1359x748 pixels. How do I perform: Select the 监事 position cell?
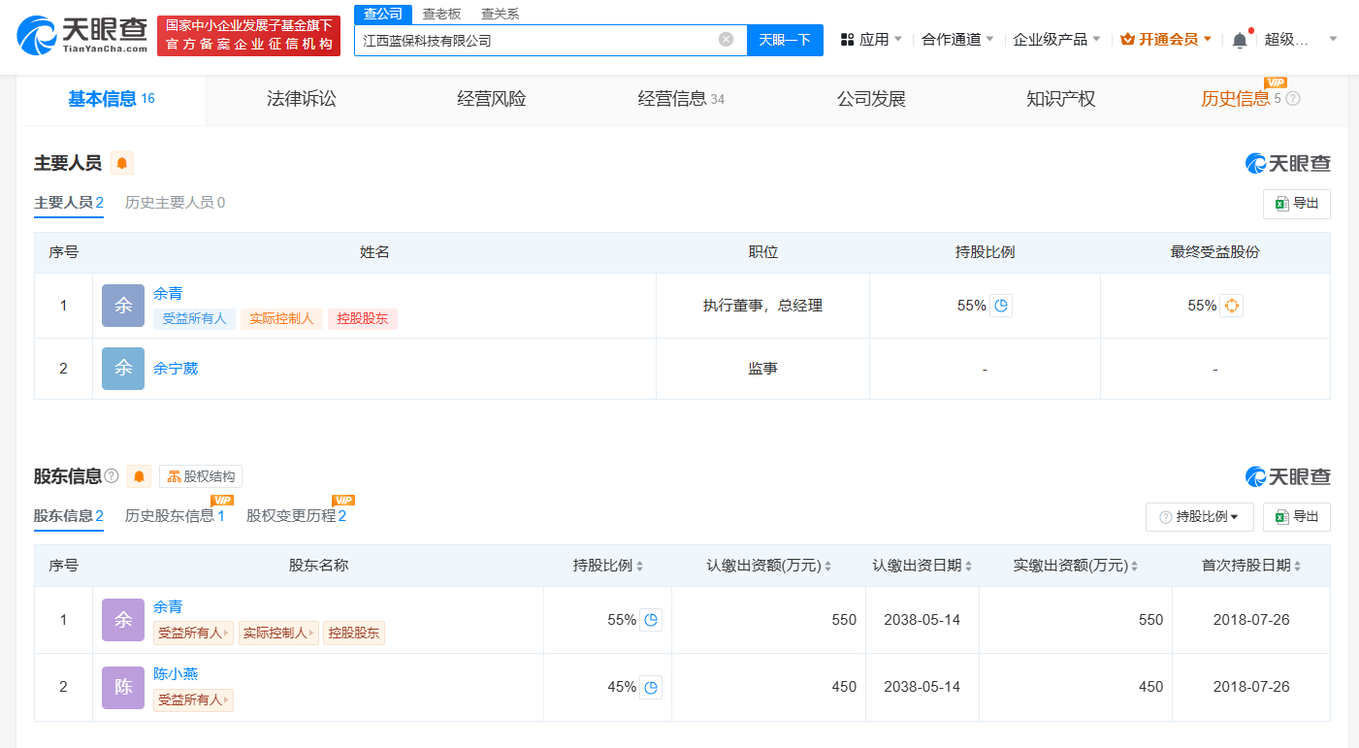762,369
